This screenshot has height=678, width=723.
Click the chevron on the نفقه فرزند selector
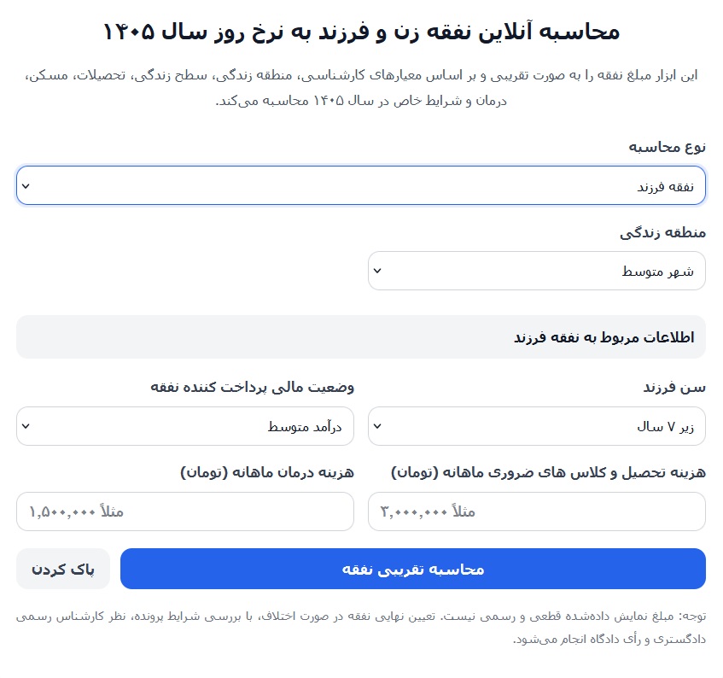point(26,184)
